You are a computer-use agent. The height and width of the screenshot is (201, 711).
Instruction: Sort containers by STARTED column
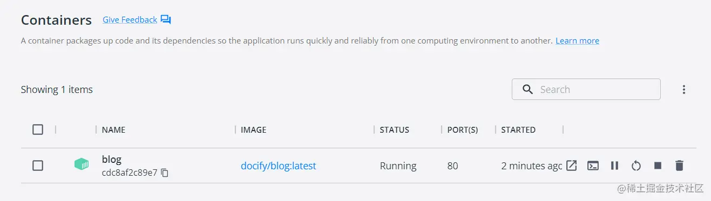point(518,130)
